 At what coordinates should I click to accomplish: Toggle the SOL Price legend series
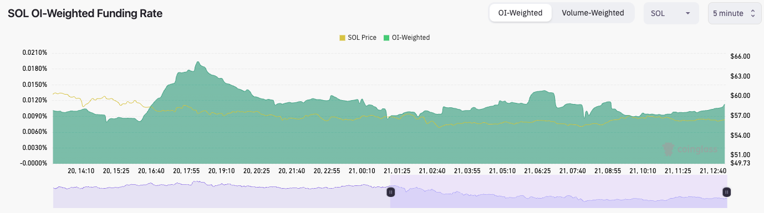[x=358, y=38]
